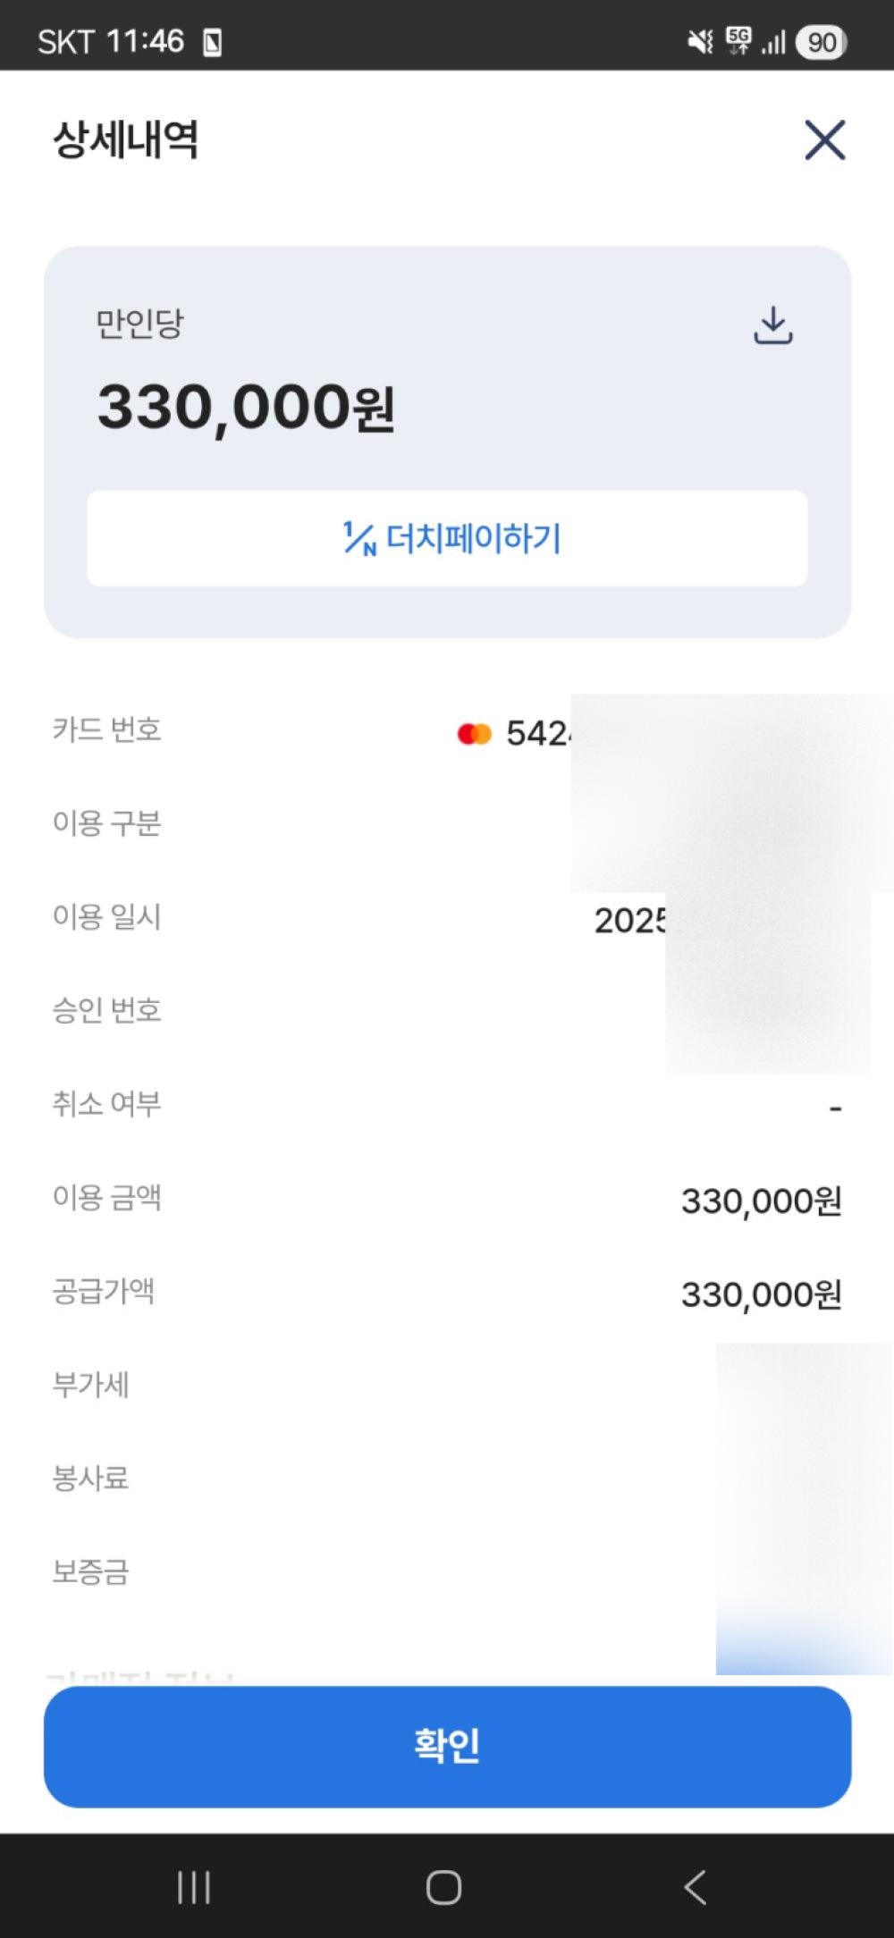Click the Mastercard logo beside card number
The height and width of the screenshot is (1938, 894).
point(475,734)
